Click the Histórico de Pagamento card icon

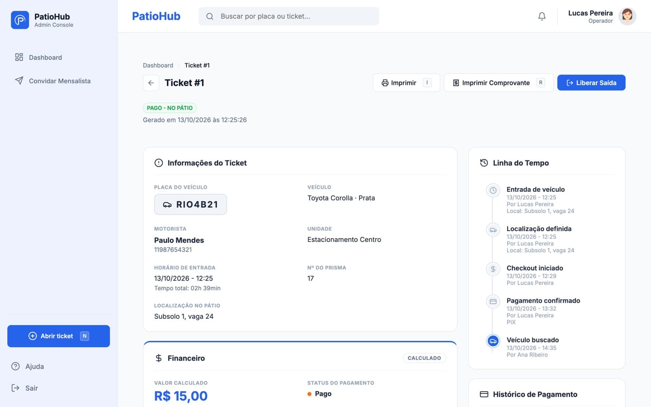(x=484, y=394)
